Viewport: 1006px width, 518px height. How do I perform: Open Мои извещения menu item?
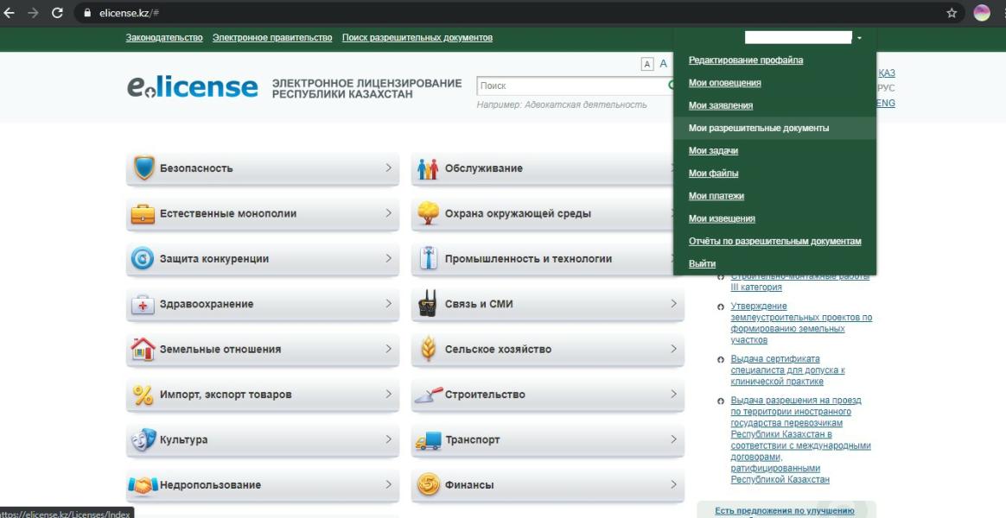(x=721, y=218)
